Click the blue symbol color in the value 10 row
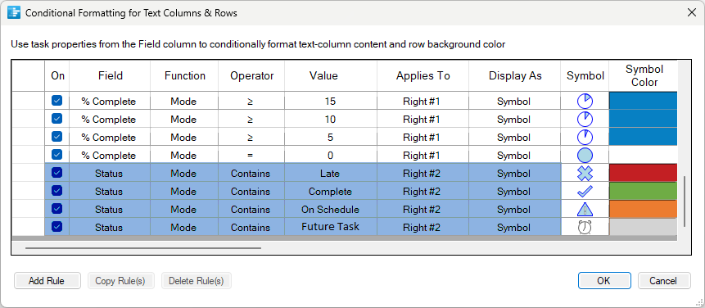This screenshot has width=705, height=308. (x=643, y=119)
